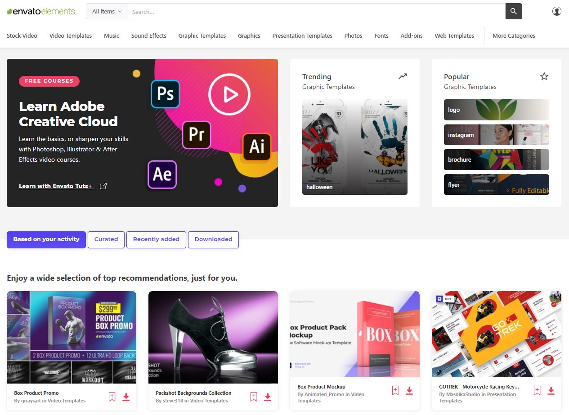Click the Illustrator Ai icon
The width and height of the screenshot is (569, 415).
click(257, 147)
